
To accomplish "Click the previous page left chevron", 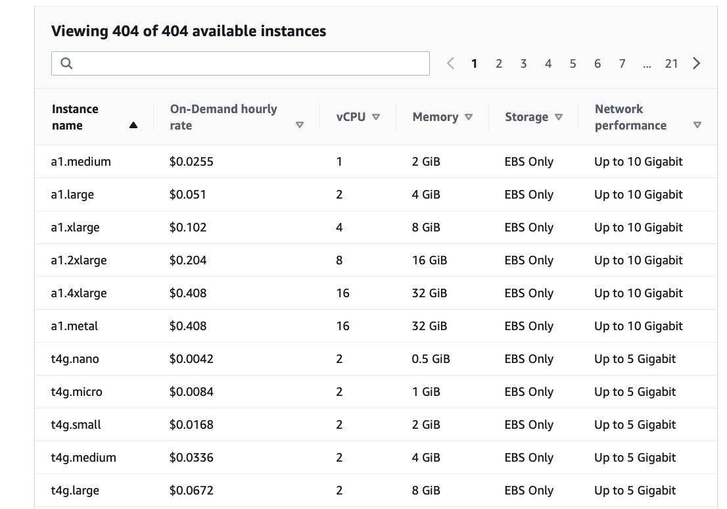I will (x=450, y=64).
